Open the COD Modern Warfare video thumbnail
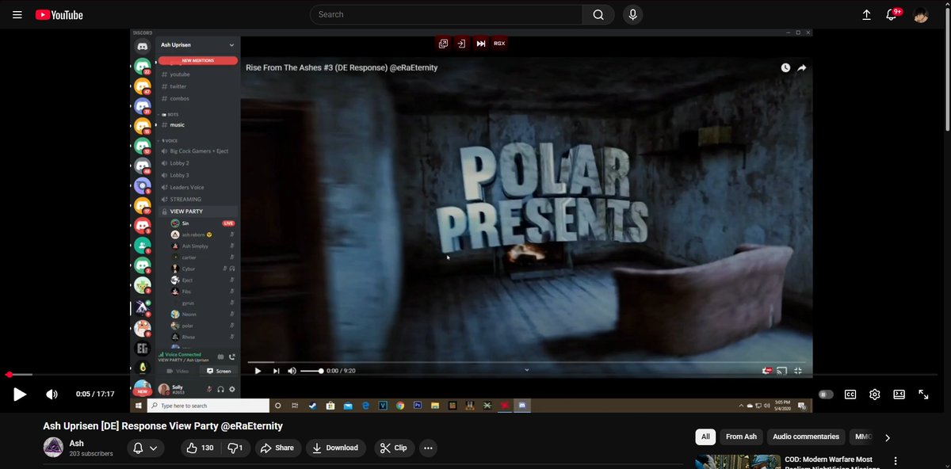Viewport: 951px width, 469px height. (737, 462)
